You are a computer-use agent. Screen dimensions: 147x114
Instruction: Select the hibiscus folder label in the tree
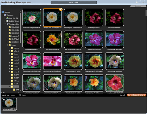coord(16,87)
